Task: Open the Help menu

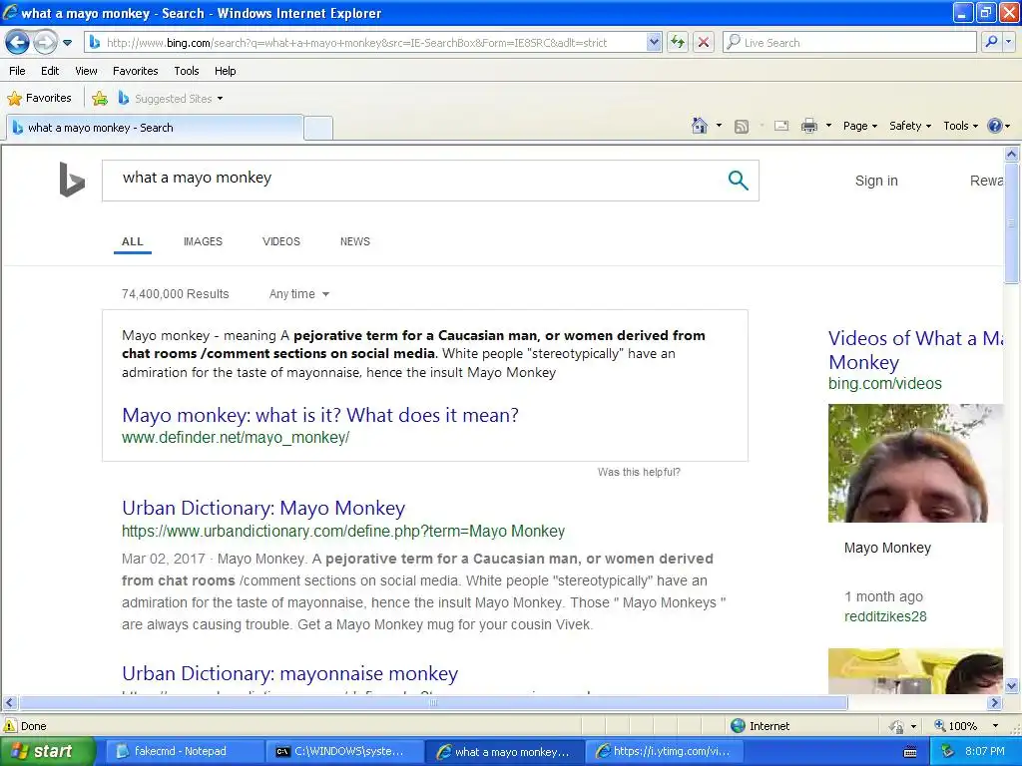Action: tap(225, 71)
